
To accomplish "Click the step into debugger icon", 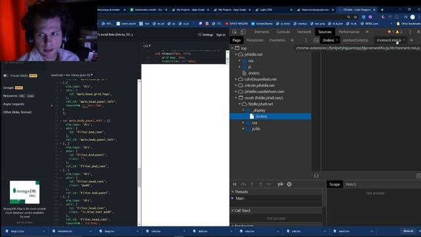I will (x=252, y=184).
